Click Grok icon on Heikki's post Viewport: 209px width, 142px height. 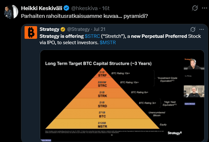(195, 8)
